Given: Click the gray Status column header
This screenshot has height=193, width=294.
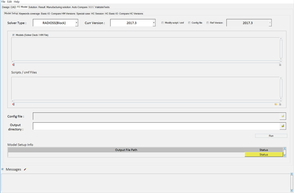Looking at the screenshot, I should click(264, 150).
